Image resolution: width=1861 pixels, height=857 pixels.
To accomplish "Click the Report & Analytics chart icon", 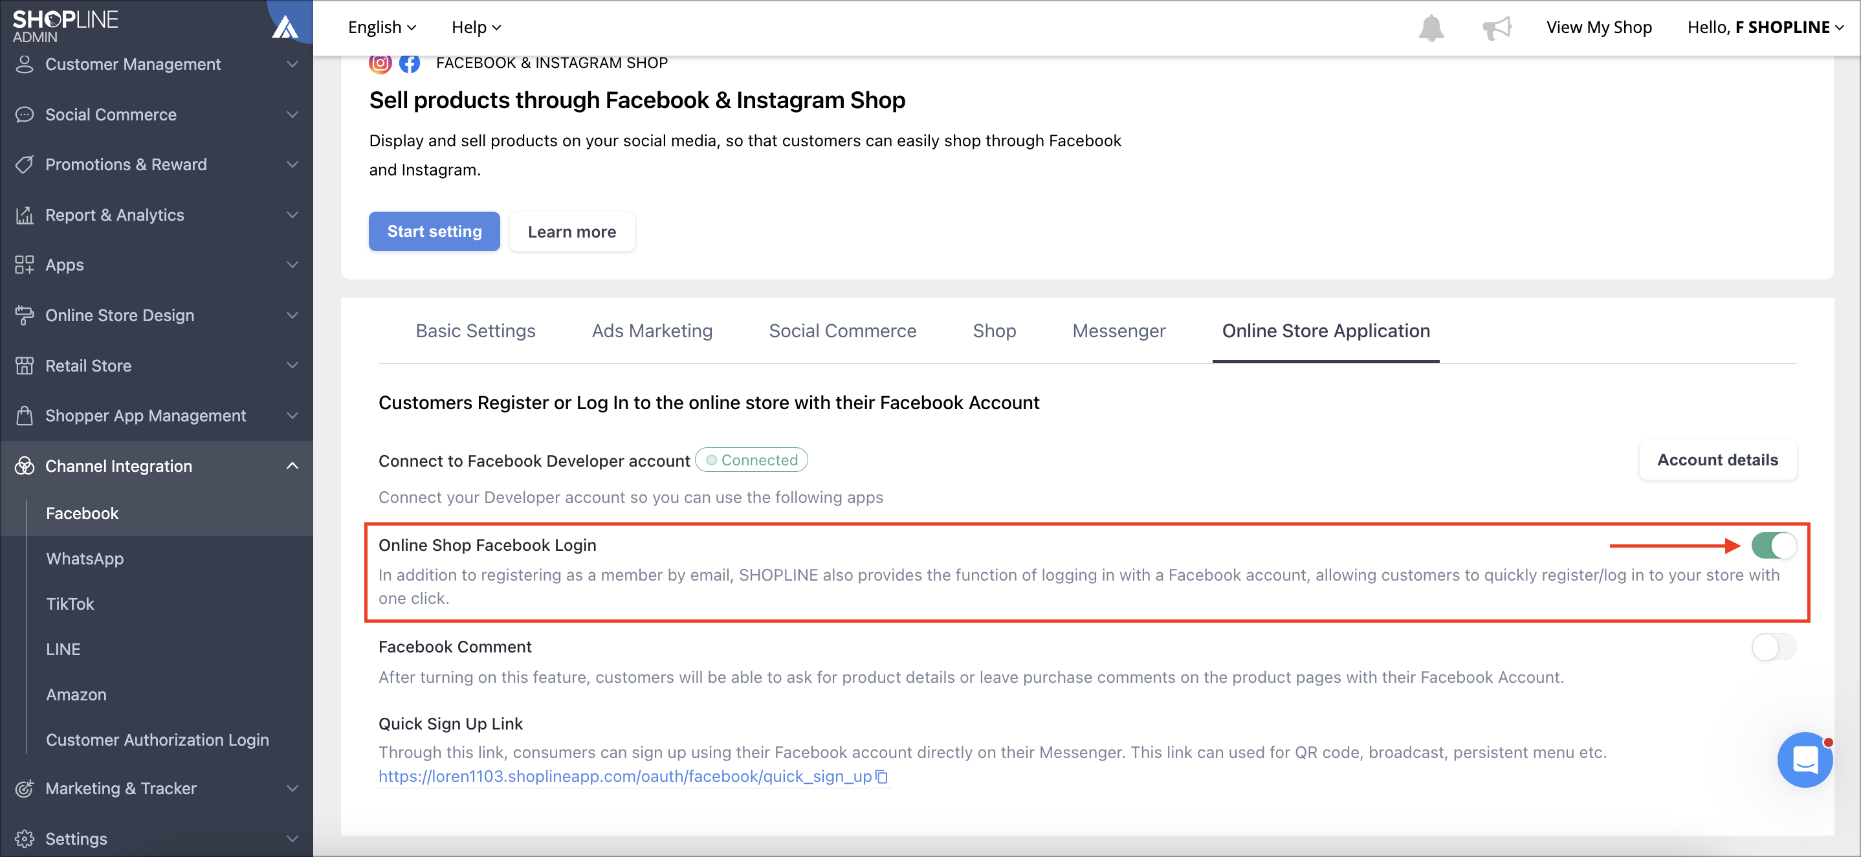I will [x=25, y=215].
